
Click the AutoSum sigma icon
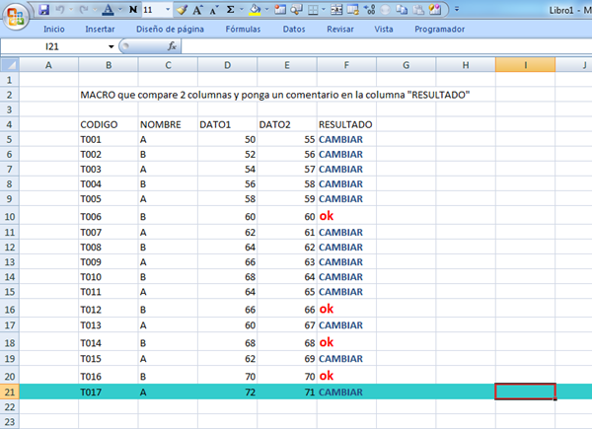pos(231,9)
